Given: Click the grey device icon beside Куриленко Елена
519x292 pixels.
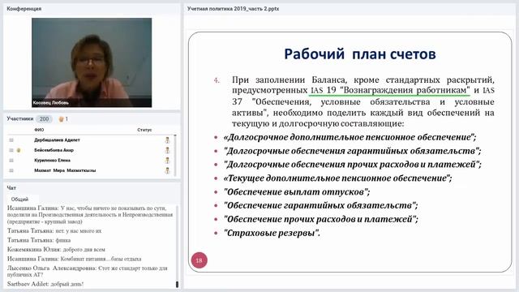Looking at the screenshot, I should point(11,161).
